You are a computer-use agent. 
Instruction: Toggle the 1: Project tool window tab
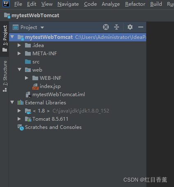pyautogui.click(x=5, y=38)
